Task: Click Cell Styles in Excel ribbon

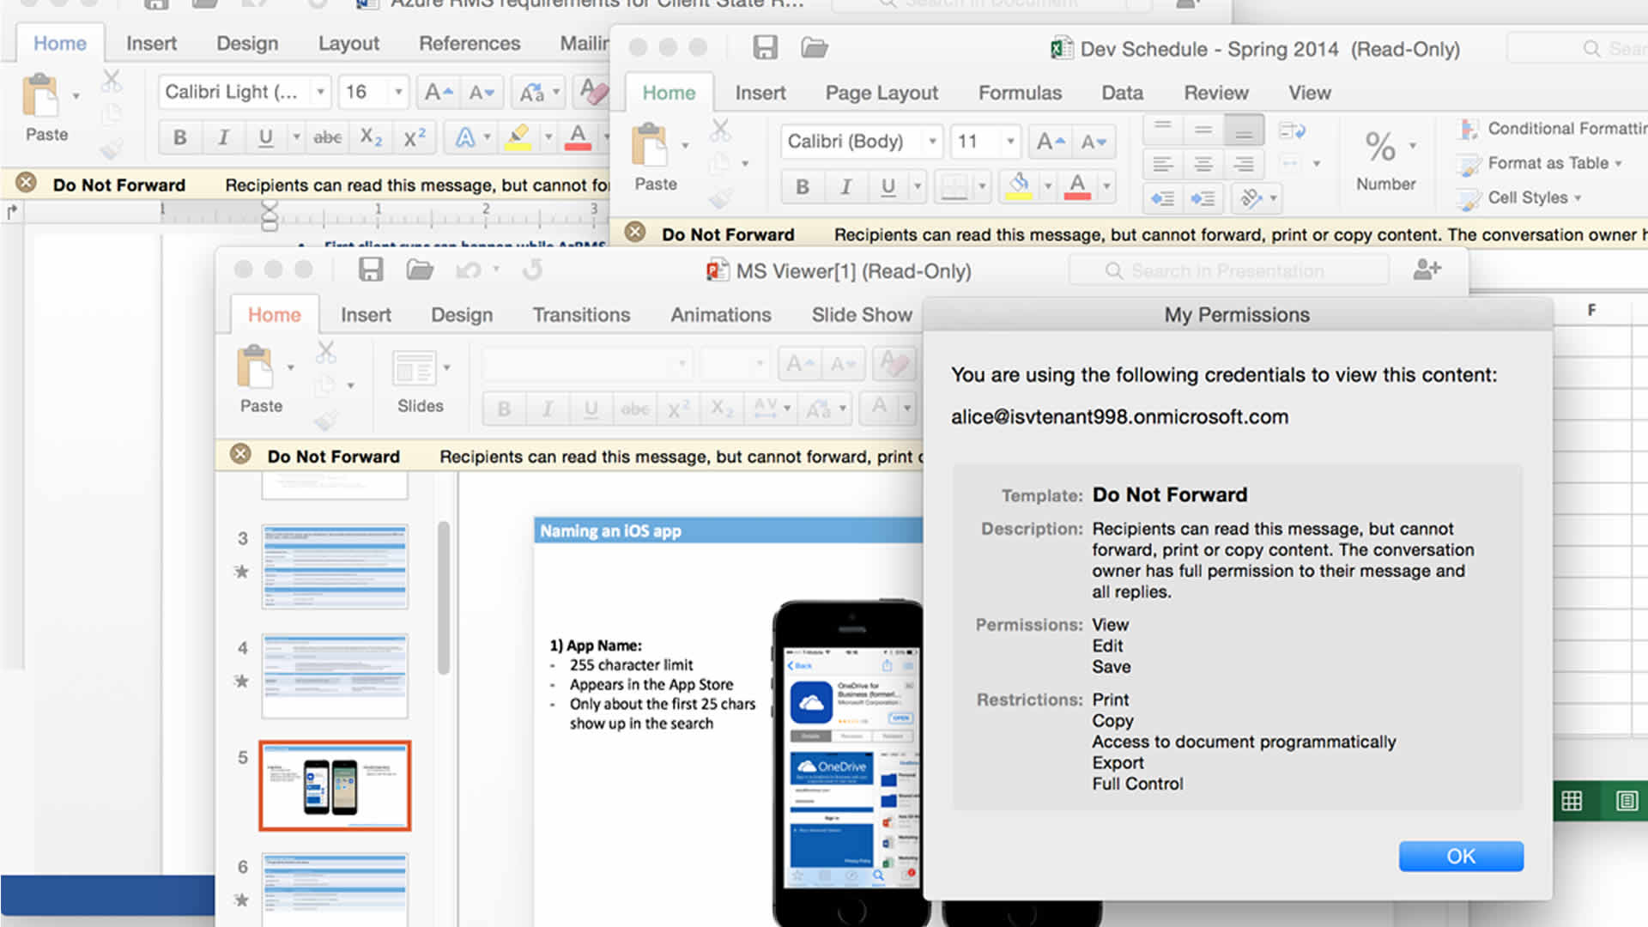Action: (x=1527, y=197)
